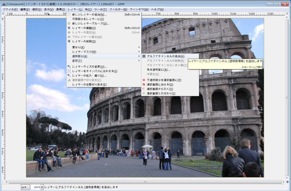Viewport: 291px width, 191px height.
Task: Open the ツール(T) menu
Action: click(100, 9)
